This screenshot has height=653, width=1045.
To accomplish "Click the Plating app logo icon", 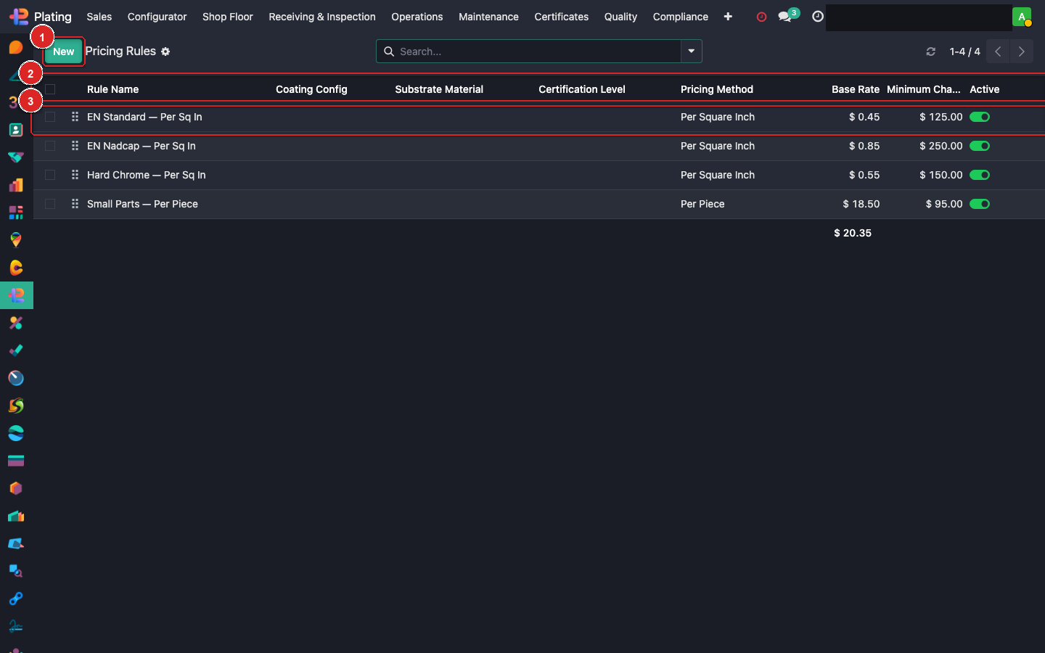I will (x=18, y=17).
